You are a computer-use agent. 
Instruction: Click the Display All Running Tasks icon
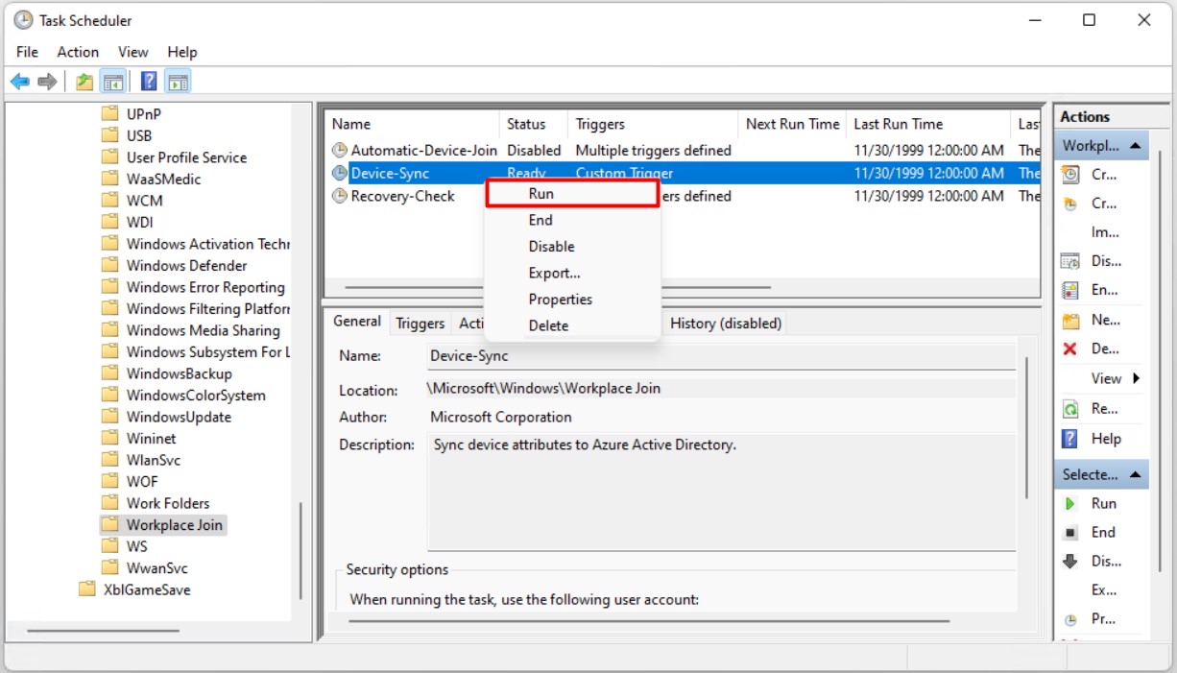[1070, 261]
